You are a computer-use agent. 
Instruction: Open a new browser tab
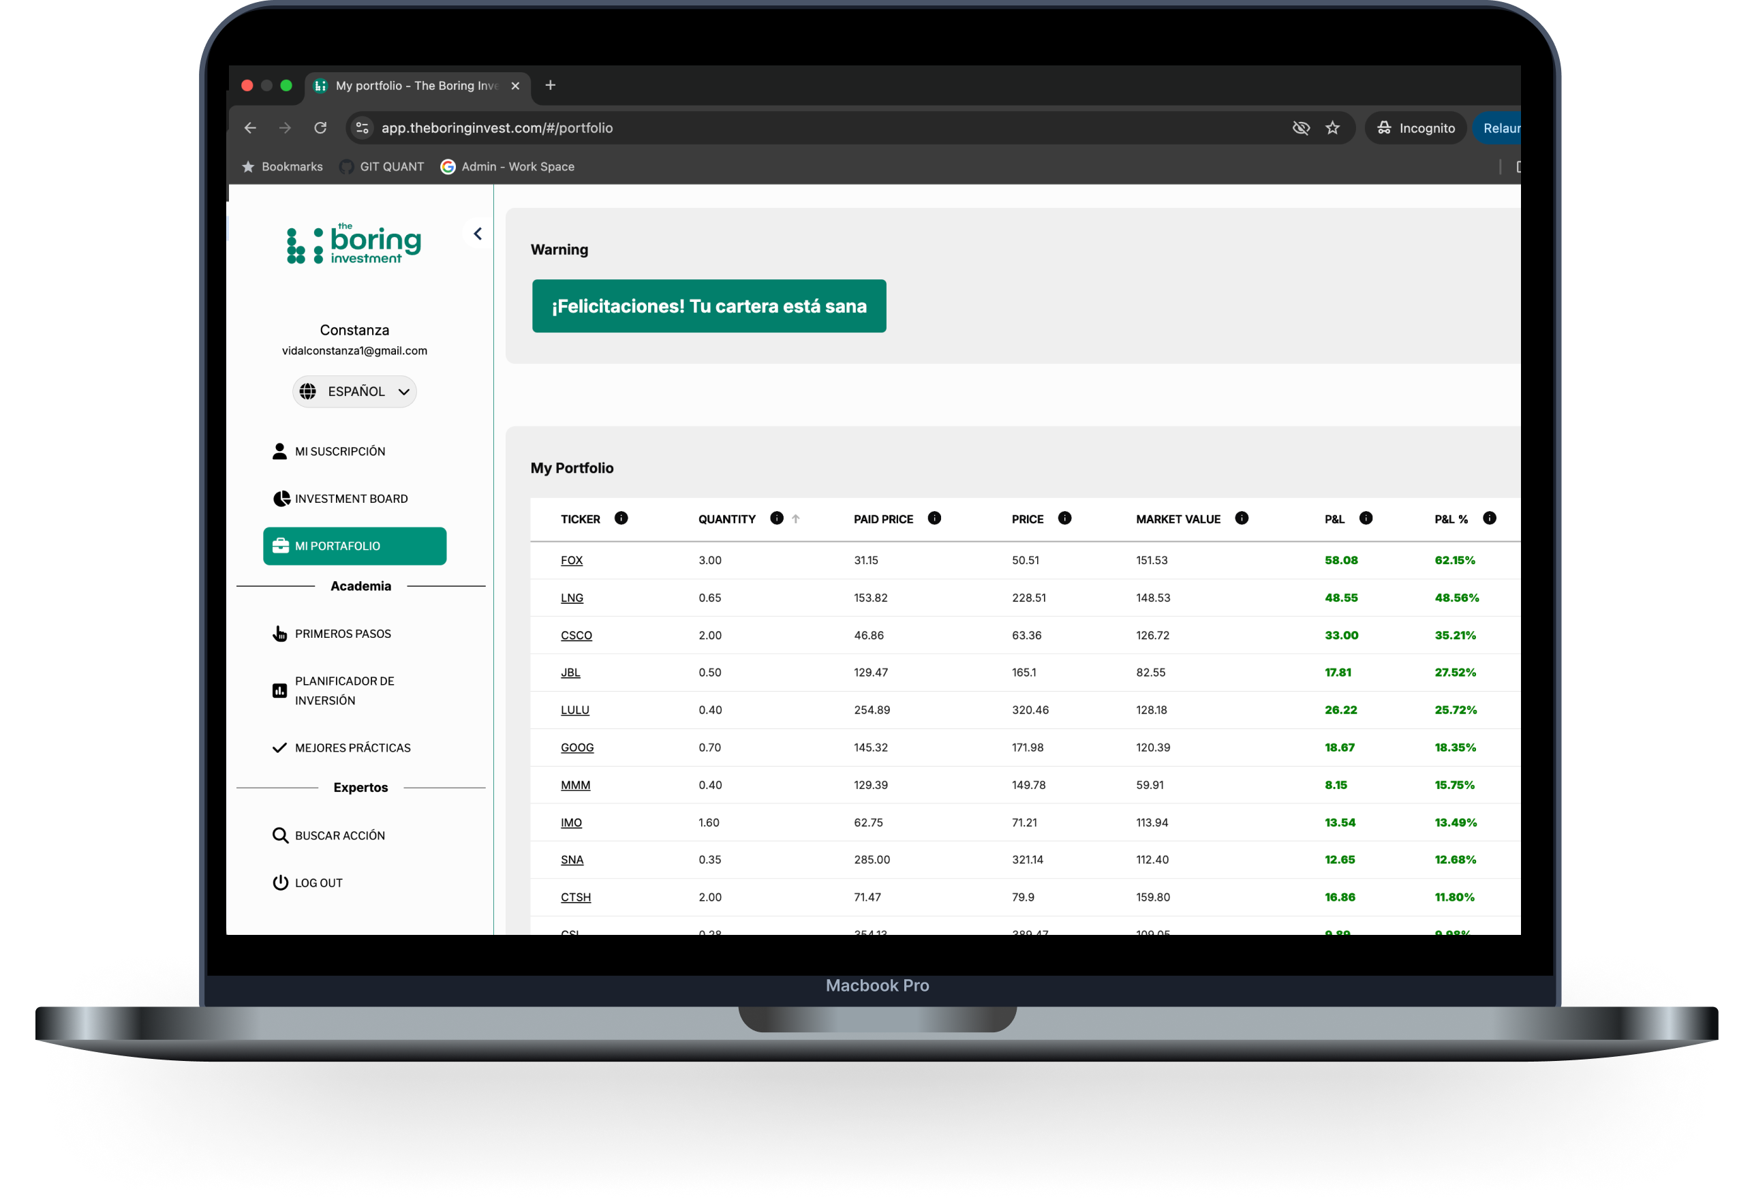click(551, 85)
